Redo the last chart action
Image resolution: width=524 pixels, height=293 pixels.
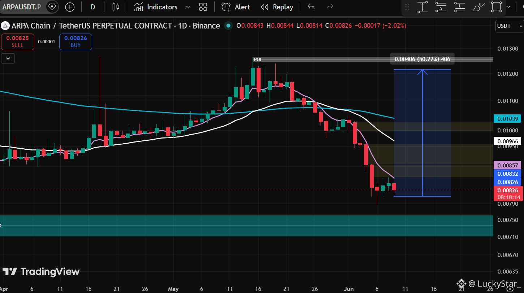[330, 7]
